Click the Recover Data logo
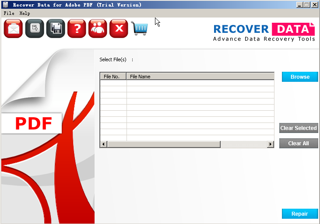 point(264,32)
